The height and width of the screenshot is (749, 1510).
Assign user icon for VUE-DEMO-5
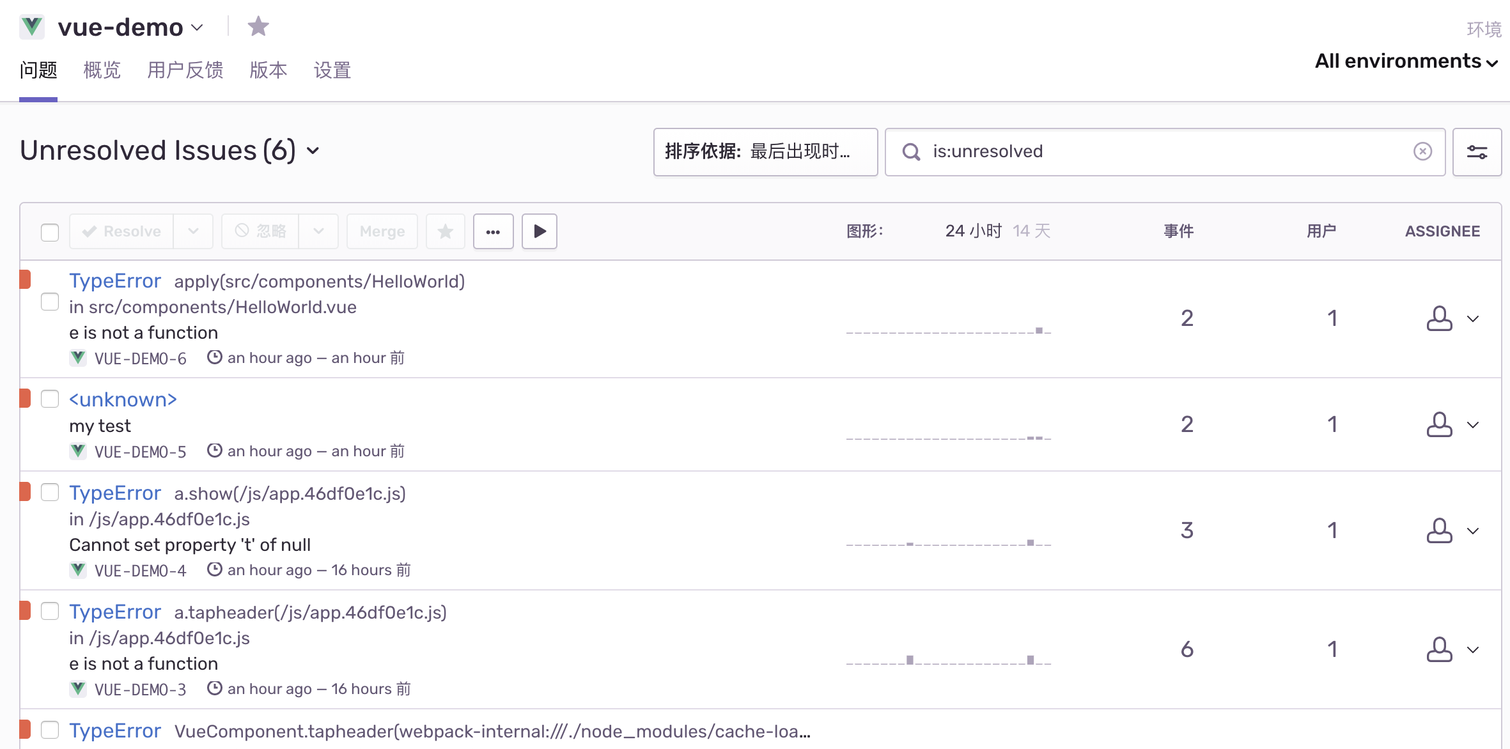[x=1439, y=424]
